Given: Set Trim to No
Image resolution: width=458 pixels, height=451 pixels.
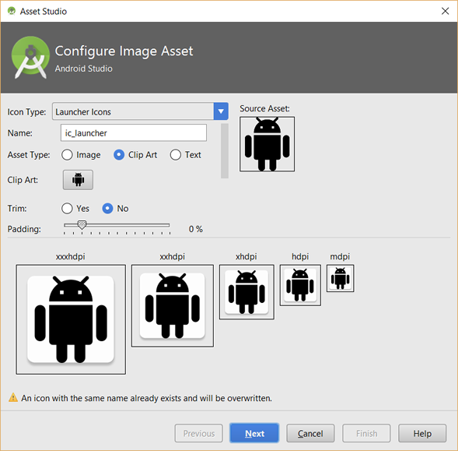Looking at the screenshot, I should tap(107, 209).
